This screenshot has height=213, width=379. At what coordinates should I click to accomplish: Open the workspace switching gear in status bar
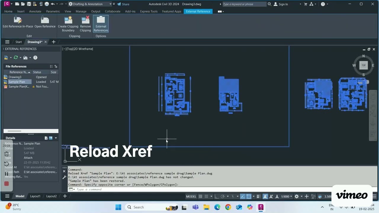296,196
